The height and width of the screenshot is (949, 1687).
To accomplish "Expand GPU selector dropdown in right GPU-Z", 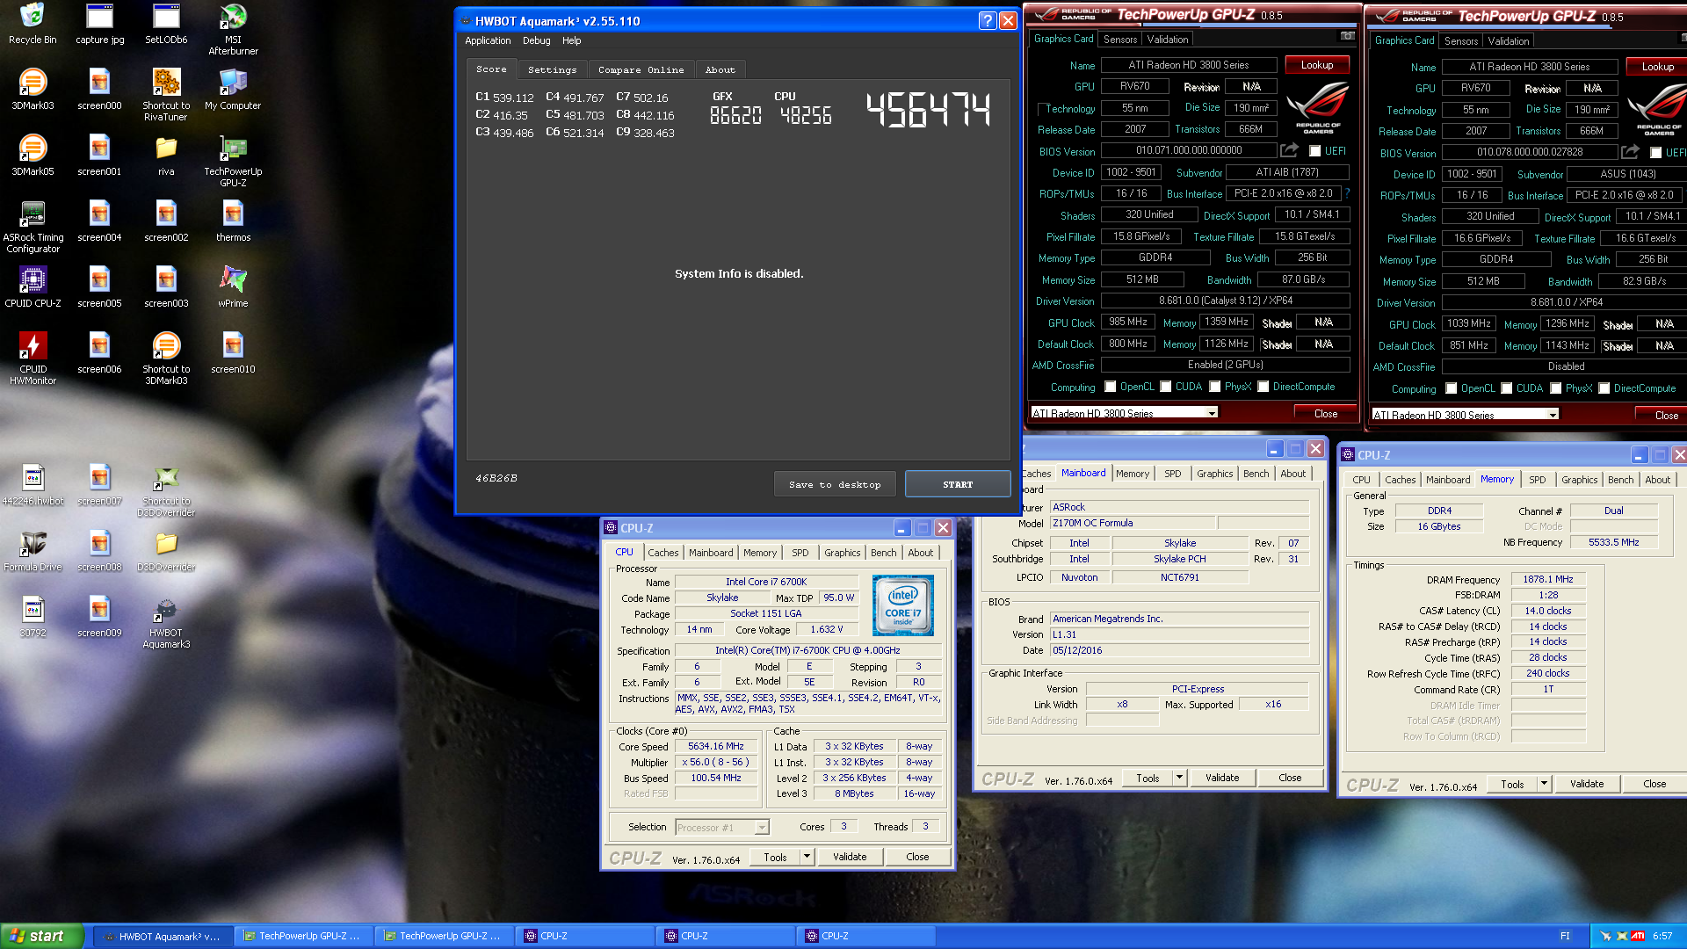I will coord(1553,415).
